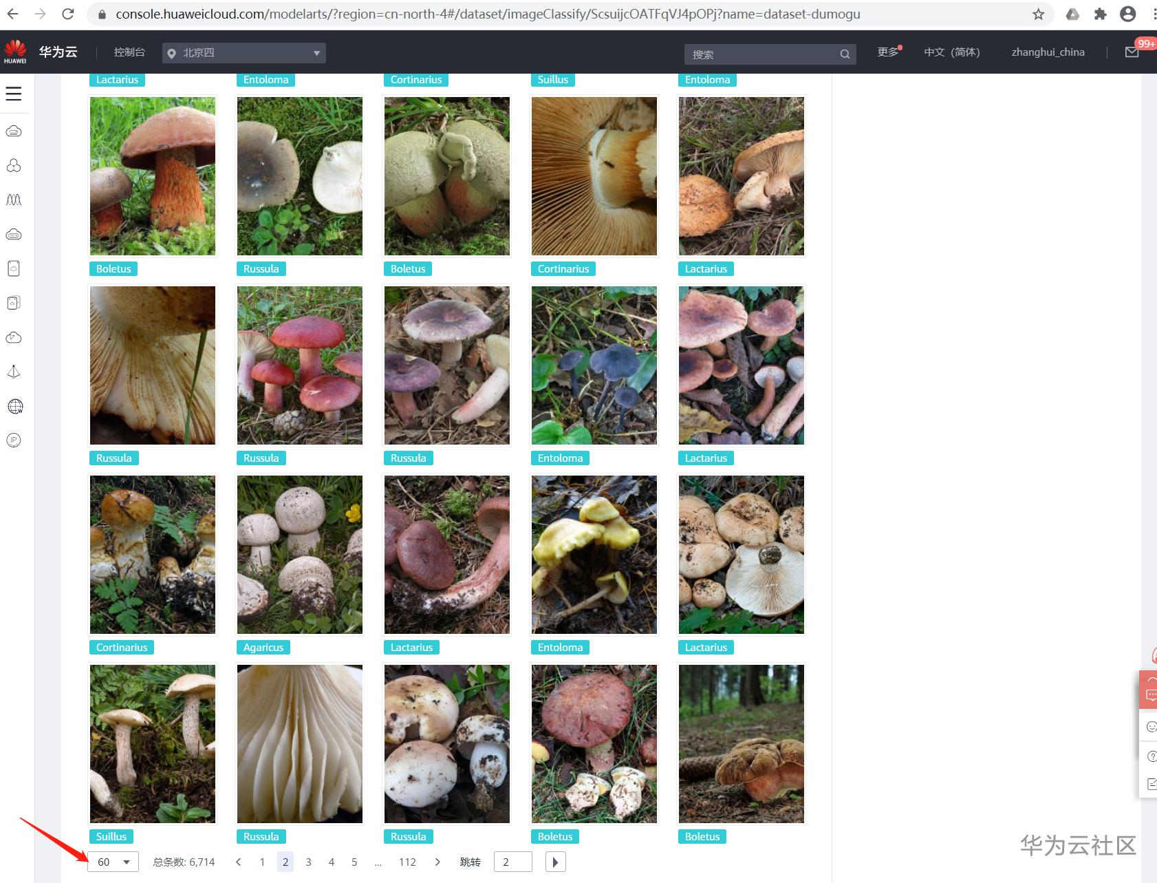
Task: Open the 控制台 console link
Action: tap(129, 52)
